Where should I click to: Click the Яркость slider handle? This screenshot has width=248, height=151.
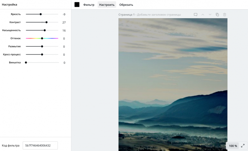[41, 14]
